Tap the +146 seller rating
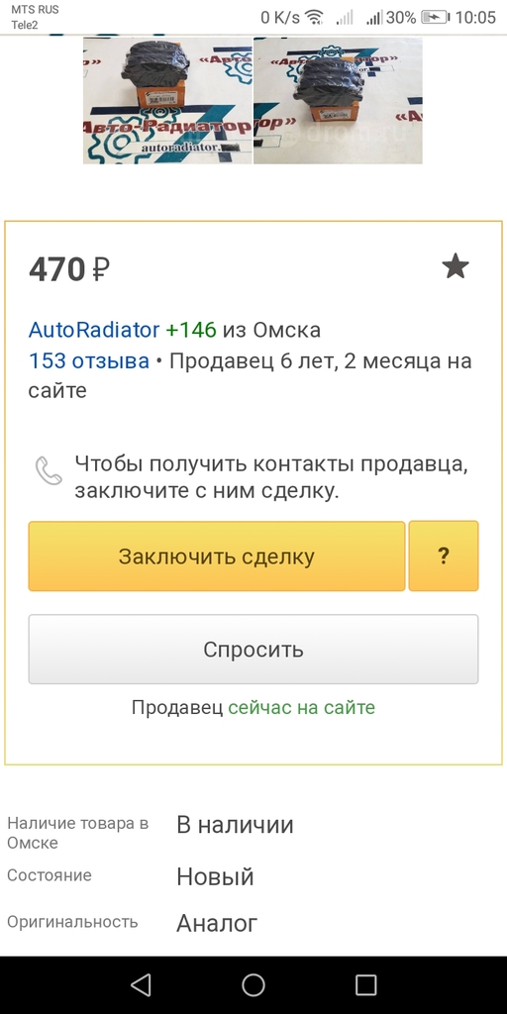Screen dimensions: 507x1014 (191, 330)
